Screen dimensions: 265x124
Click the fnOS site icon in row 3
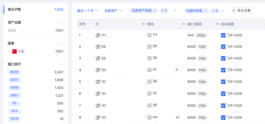pyautogui.click(x=223, y=58)
